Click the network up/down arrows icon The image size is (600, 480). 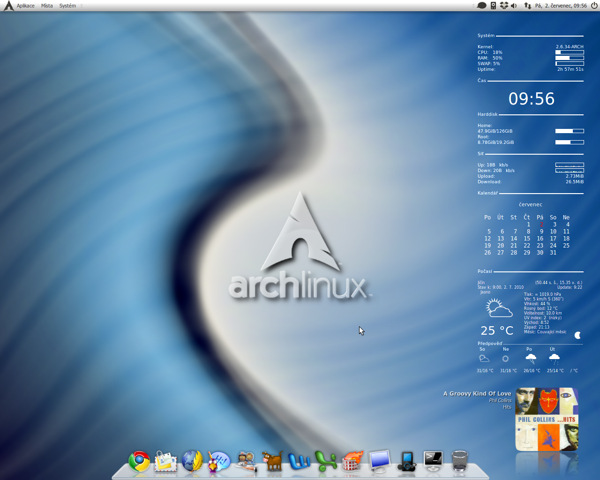(x=527, y=6)
